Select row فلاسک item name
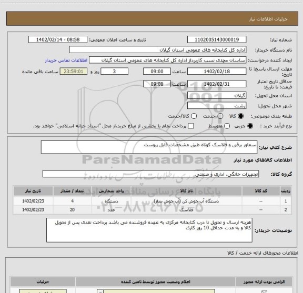 click(x=186, y=210)
